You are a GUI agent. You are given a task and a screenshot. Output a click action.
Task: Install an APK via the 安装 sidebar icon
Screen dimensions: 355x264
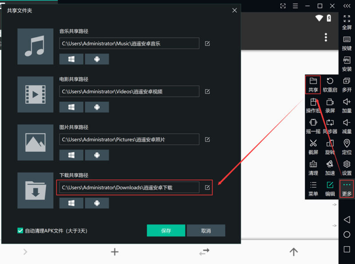[346, 64]
